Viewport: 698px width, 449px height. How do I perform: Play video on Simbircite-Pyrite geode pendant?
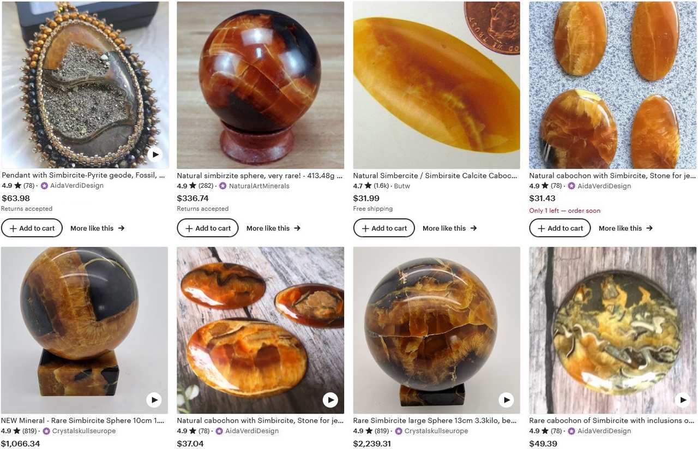coord(155,155)
